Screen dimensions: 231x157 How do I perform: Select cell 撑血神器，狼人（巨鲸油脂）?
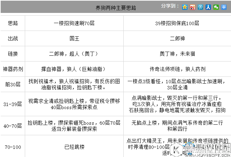tap(74, 69)
